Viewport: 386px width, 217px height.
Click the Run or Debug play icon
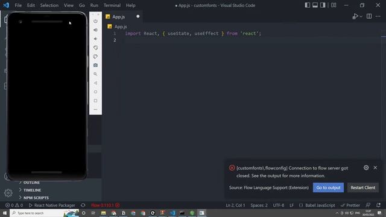click(x=355, y=16)
